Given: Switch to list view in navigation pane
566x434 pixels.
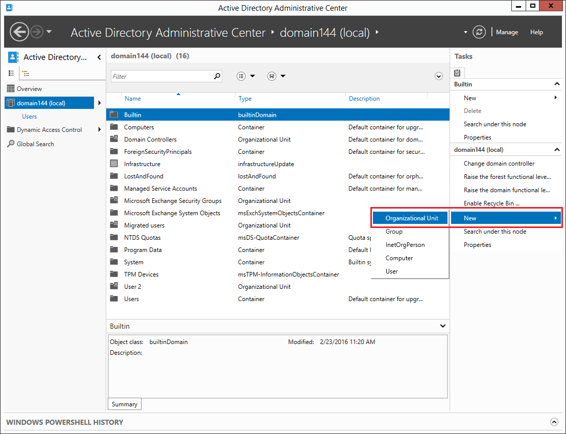Looking at the screenshot, I should point(11,74).
